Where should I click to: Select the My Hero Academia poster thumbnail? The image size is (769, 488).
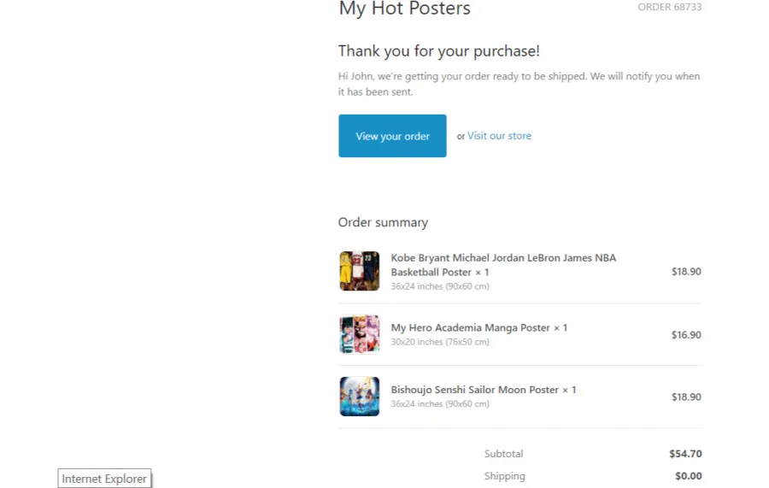pyautogui.click(x=360, y=334)
